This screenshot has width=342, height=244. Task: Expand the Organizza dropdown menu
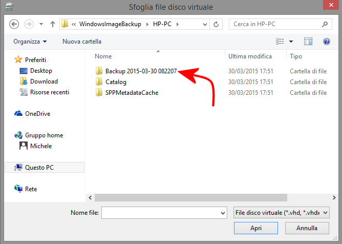click(x=30, y=42)
